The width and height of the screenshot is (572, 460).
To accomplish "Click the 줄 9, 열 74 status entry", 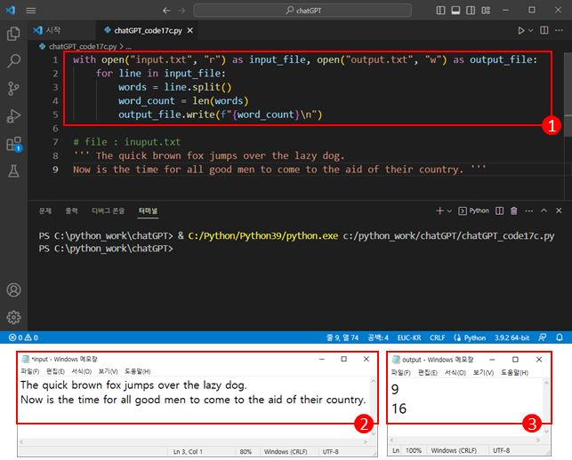I will coord(342,337).
